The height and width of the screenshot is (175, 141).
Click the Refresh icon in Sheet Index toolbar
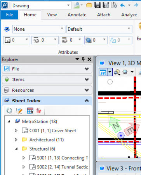pos(9,111)
